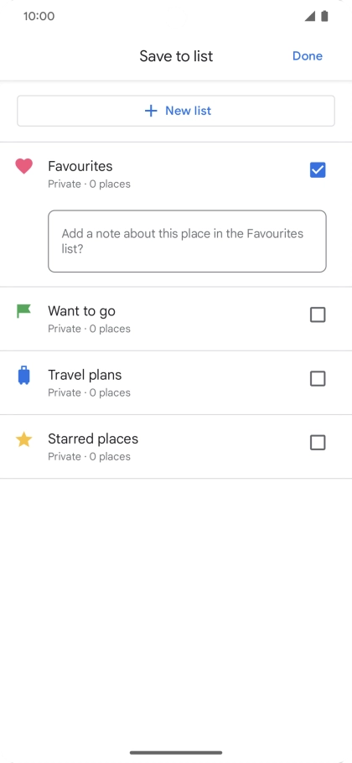Uncheck the Favourites checkbox
The image size is (352, 763).
click(318, 170)
